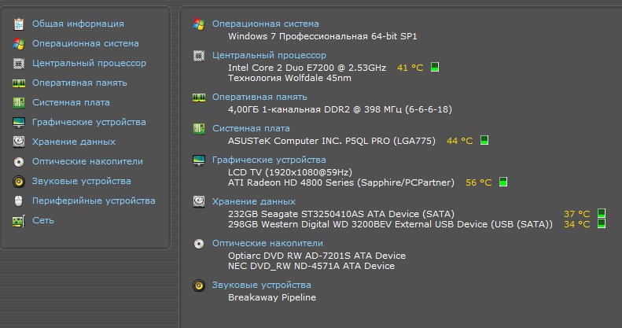Image resolution: width=622 pixels, height=328 pixels.
Task: Click the green indicator beside Seagate drive 37 °C
Action: tap(602, 213)
